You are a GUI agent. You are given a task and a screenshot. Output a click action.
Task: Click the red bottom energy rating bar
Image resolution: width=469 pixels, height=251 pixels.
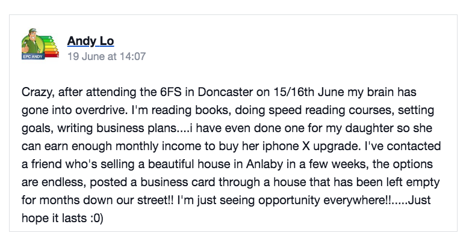point(52,55)
